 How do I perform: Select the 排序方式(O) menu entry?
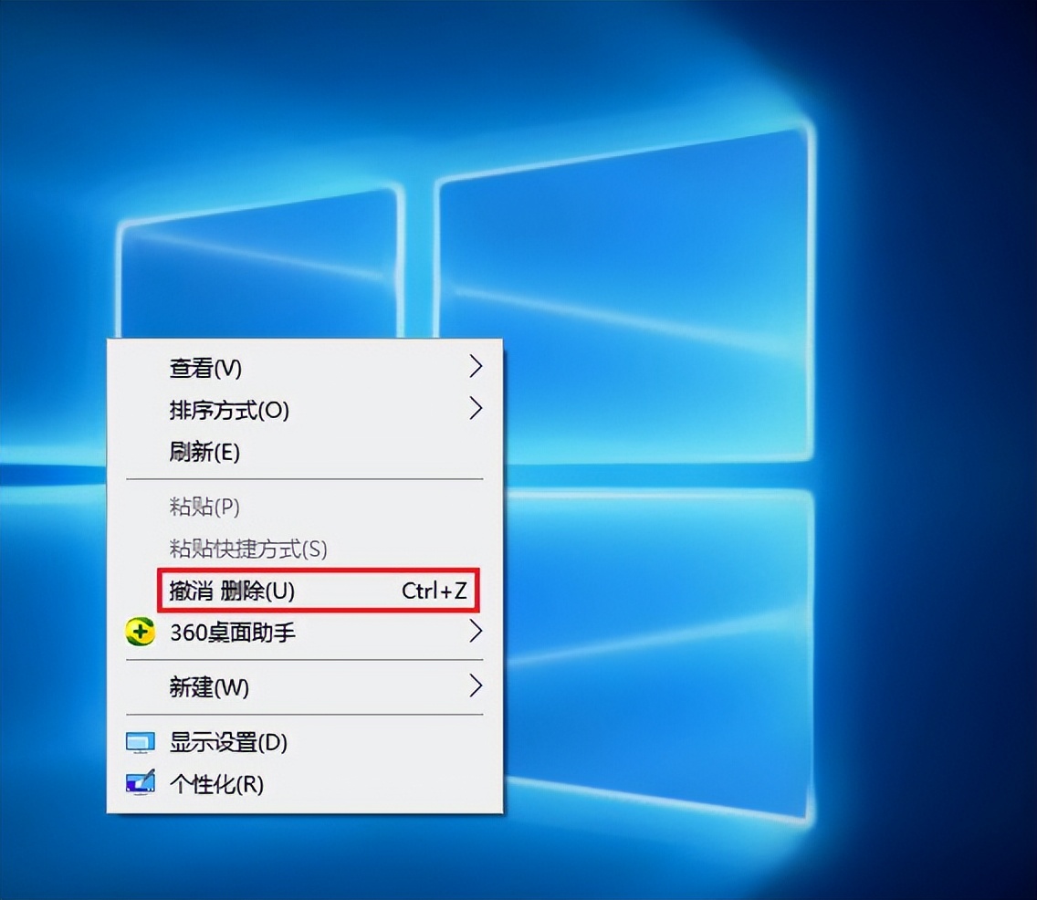305,410
